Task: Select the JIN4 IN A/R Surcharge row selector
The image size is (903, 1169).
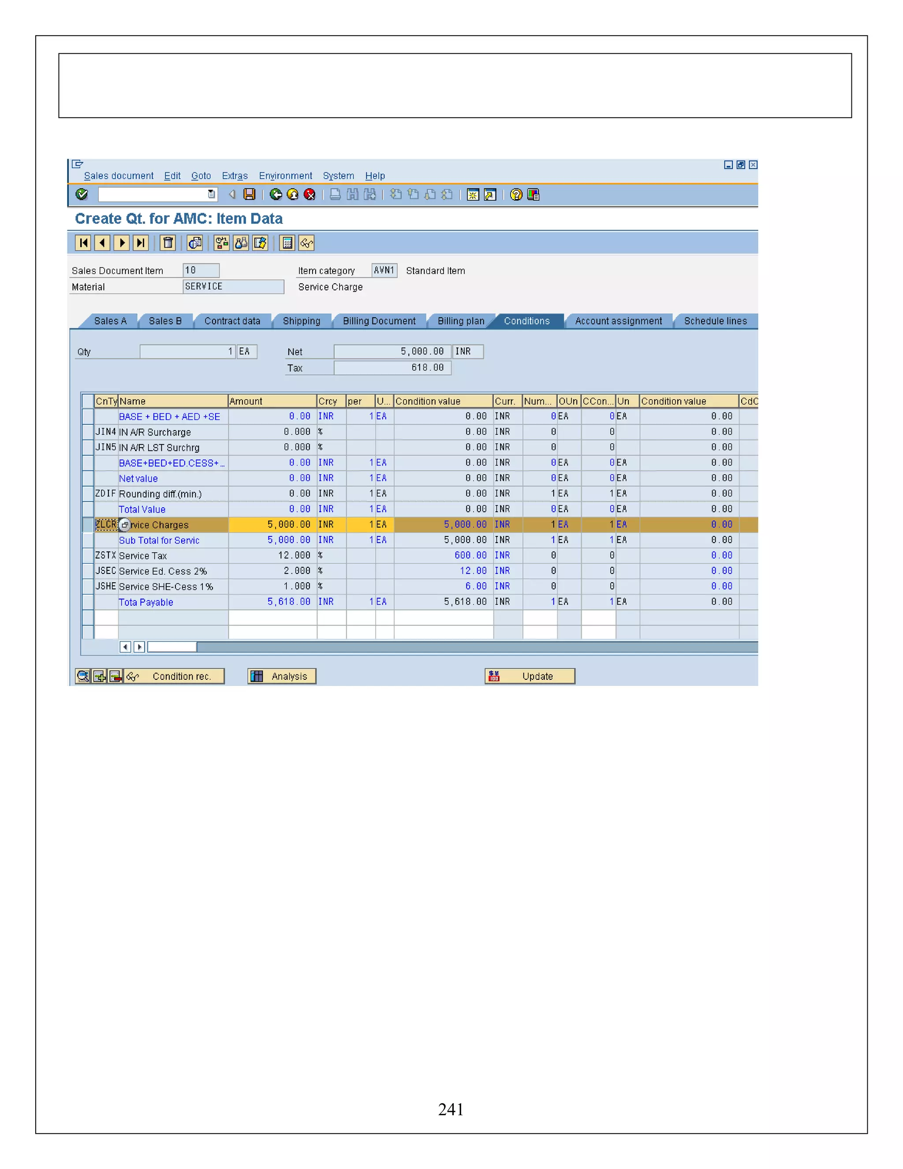Action: (x=88, y=432)
